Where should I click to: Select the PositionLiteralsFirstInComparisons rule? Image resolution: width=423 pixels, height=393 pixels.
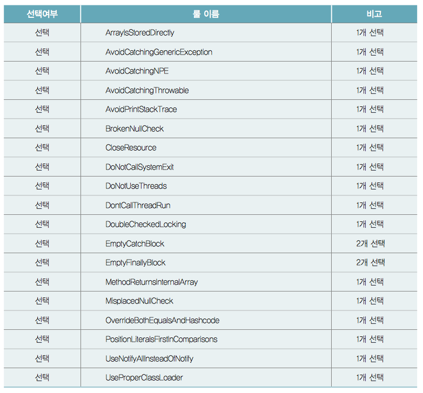point(162,339)
